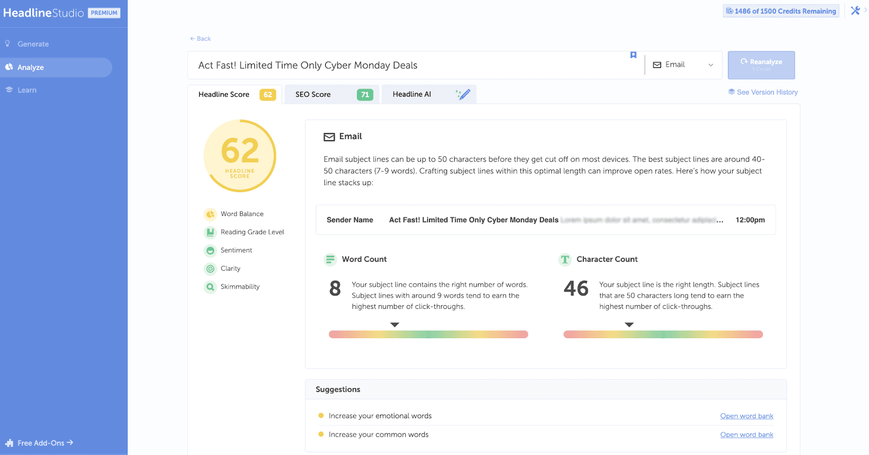Click the Clarity target icon
This screenshot has width=869, height=455.
point(210,269)
